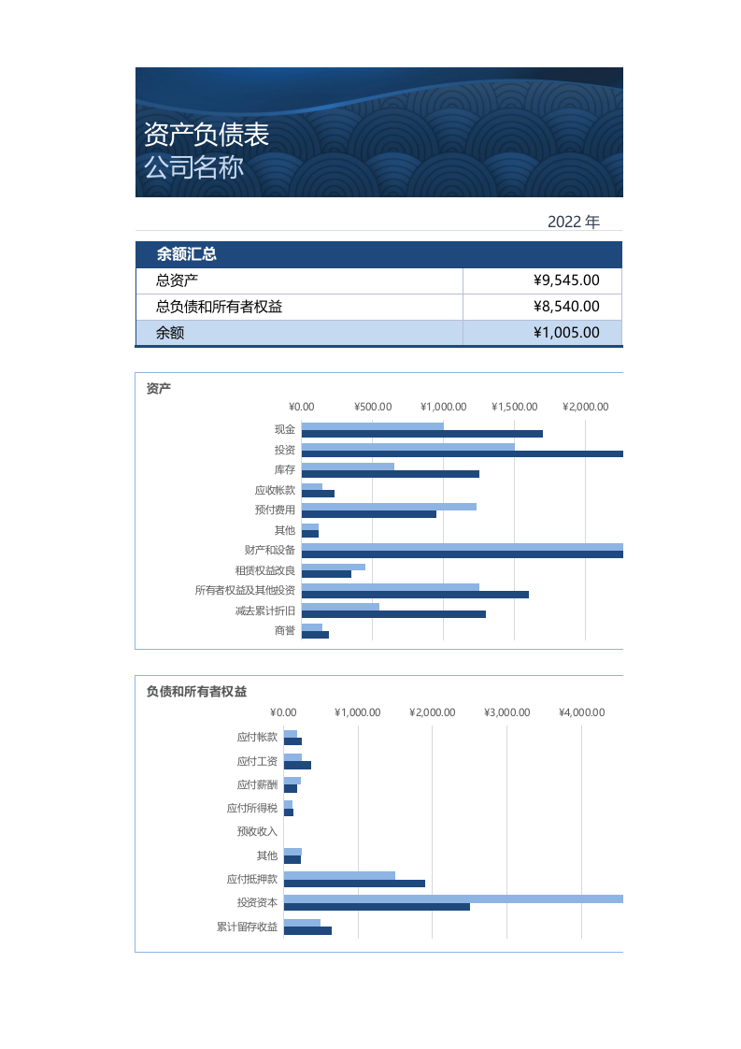Select the 2022 年 year label

(x=573, y=222)
